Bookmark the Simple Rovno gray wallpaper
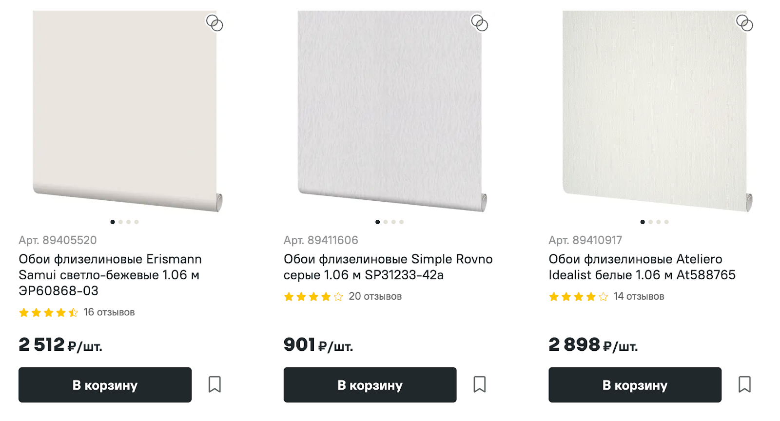The width and height of the screenshot is (780, 421). point(480,384)
